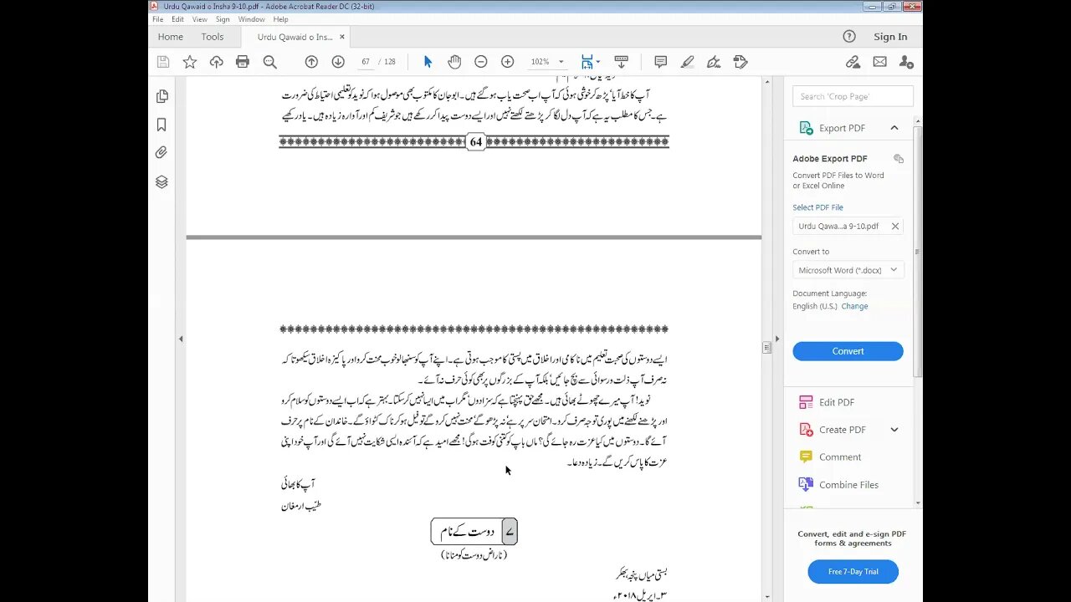This screenshot has width=1071, height=602.
Task: Click the Save file icon
Action: click(x=163, y=62)
